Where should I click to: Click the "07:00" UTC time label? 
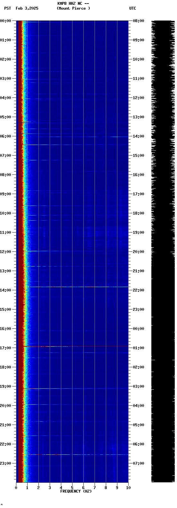pos(139,463)
